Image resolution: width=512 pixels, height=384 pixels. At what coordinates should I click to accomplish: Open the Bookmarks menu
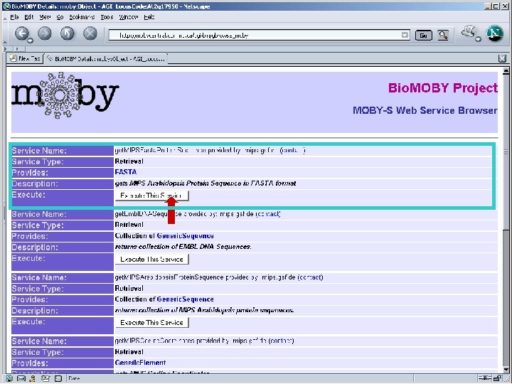pyautogui.click(x=82, y=17)
